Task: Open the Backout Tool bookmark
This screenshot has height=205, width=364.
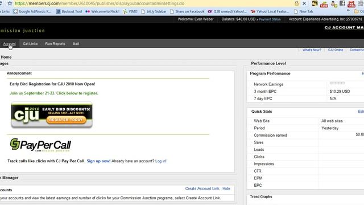Action: click(x=69, y=11)
